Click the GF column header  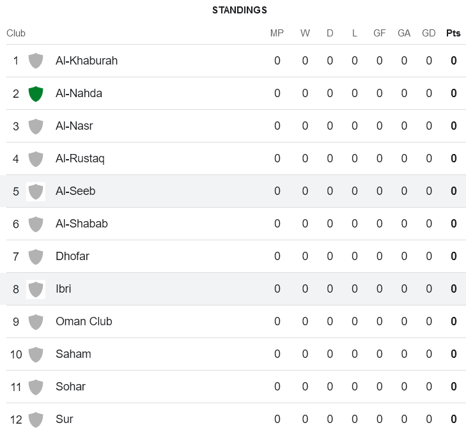[x=379, y=33]
